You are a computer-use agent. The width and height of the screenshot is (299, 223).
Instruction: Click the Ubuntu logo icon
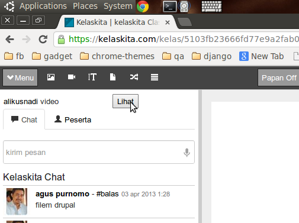[x=9, y=7]
